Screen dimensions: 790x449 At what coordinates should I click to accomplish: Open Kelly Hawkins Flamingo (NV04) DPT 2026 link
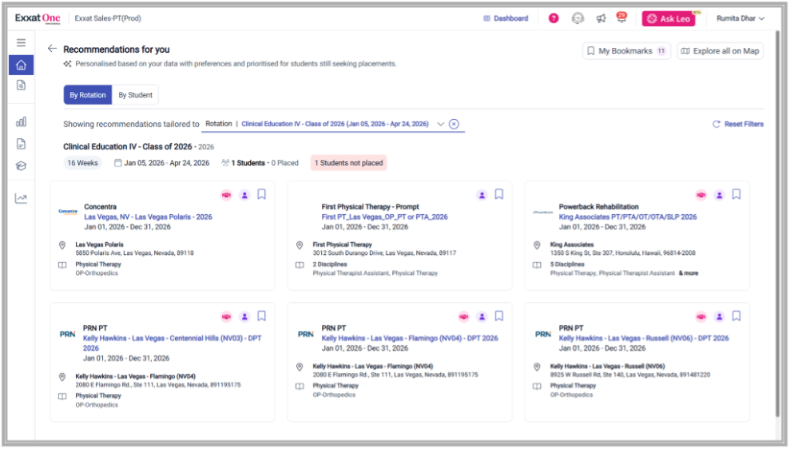click(410, 338)
